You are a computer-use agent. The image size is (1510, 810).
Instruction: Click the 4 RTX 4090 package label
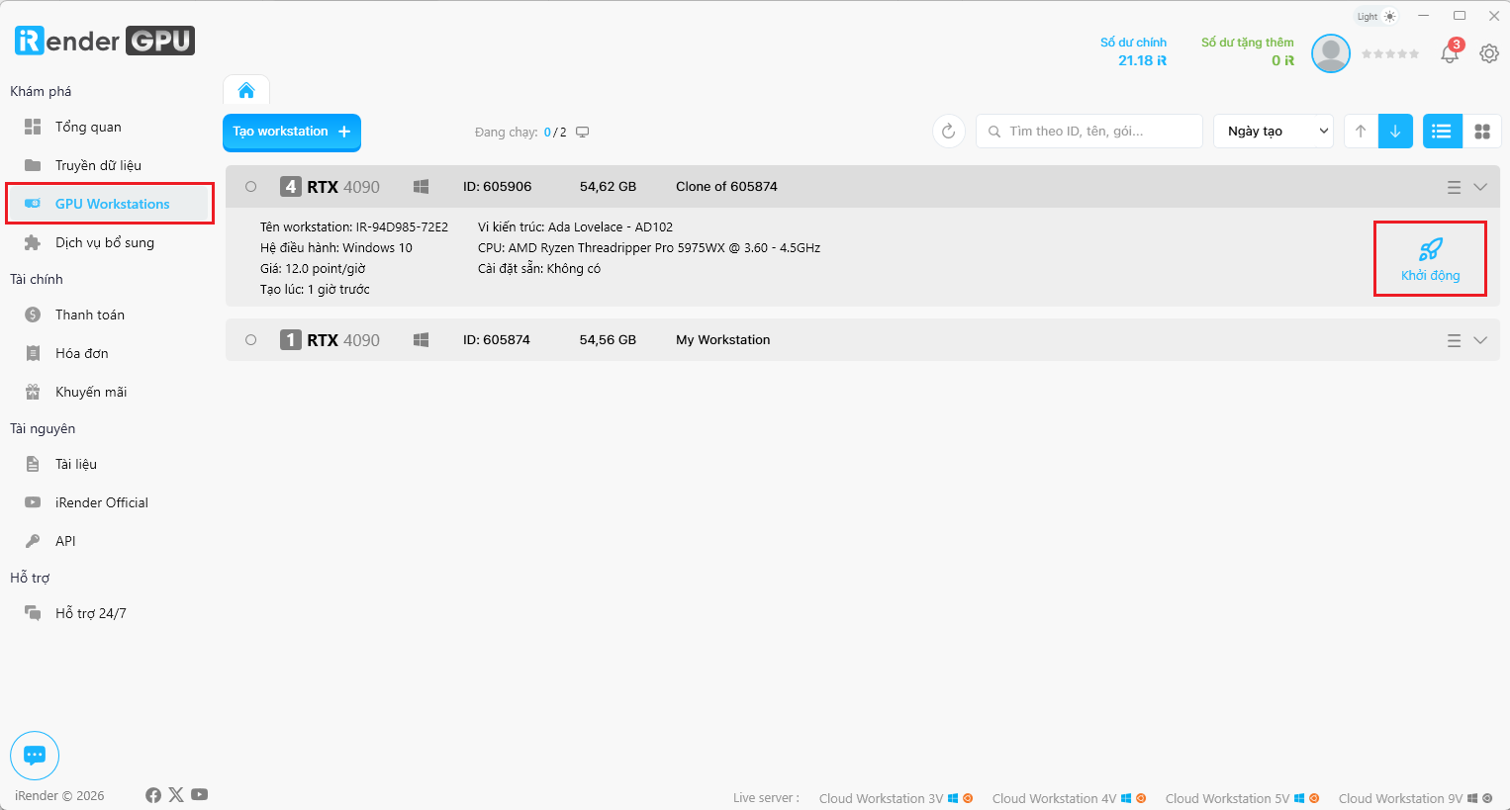point(330,187)
